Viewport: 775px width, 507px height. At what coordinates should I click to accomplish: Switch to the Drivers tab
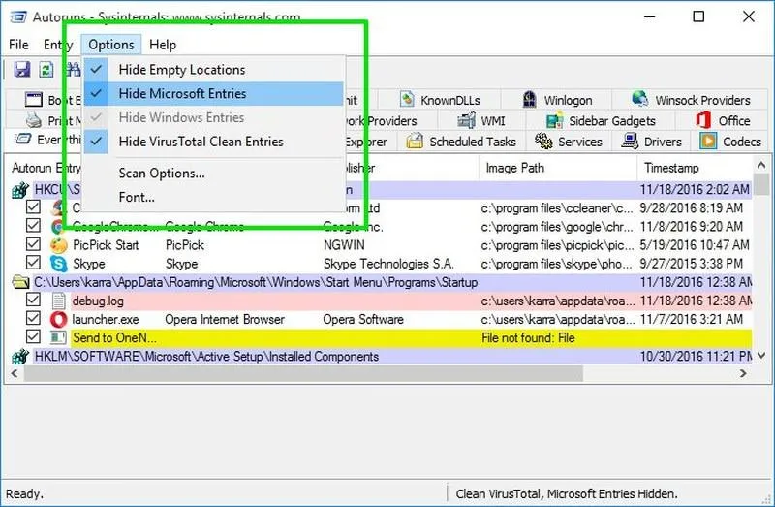pos(652,142)
